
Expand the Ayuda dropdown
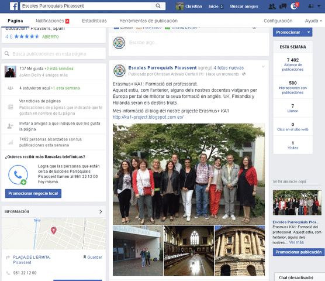[x=313, y=20]
